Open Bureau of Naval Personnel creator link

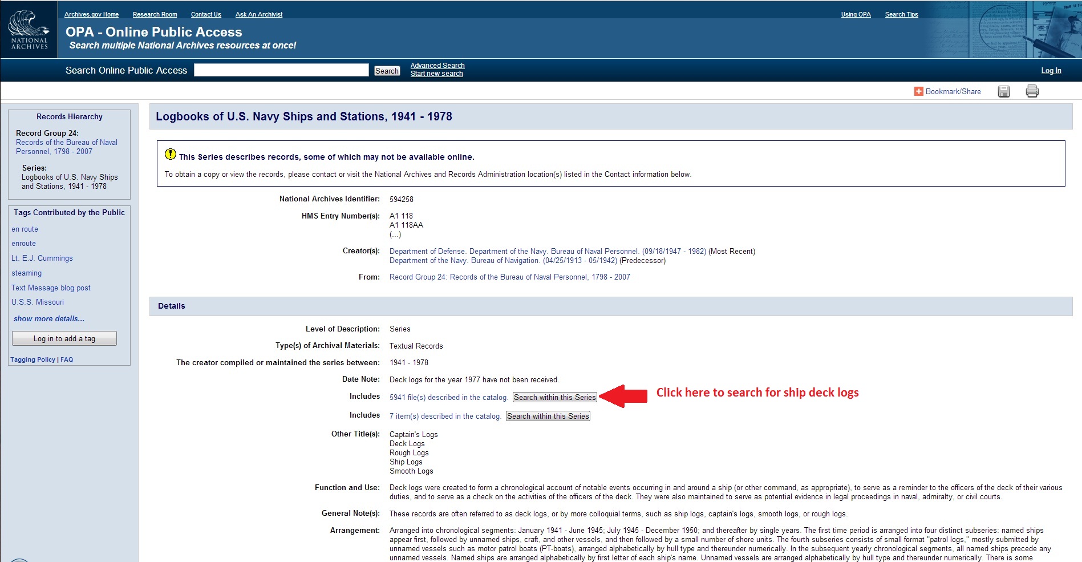point(548,252)
